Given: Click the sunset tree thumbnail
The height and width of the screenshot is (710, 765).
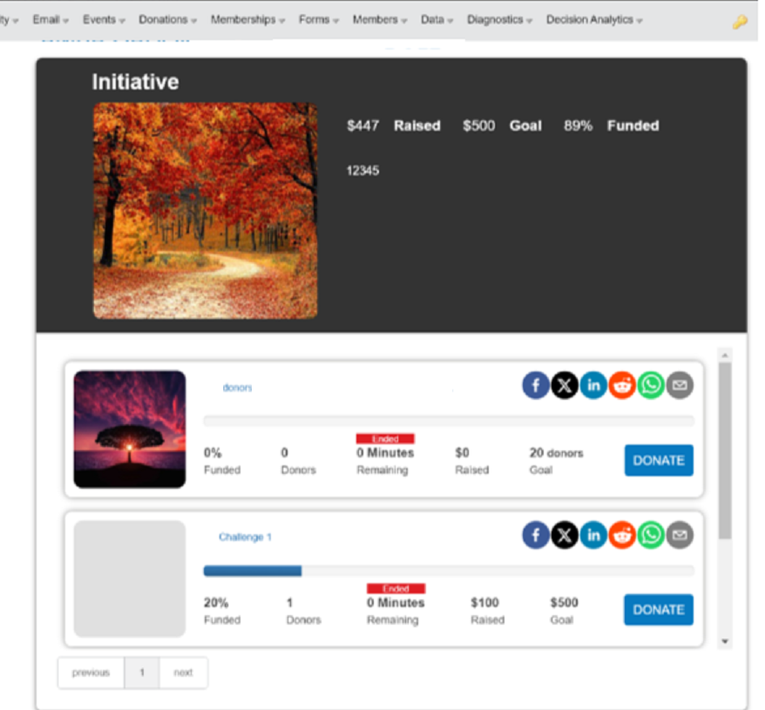Looking at the screenshot, I should tap(130, 429).
